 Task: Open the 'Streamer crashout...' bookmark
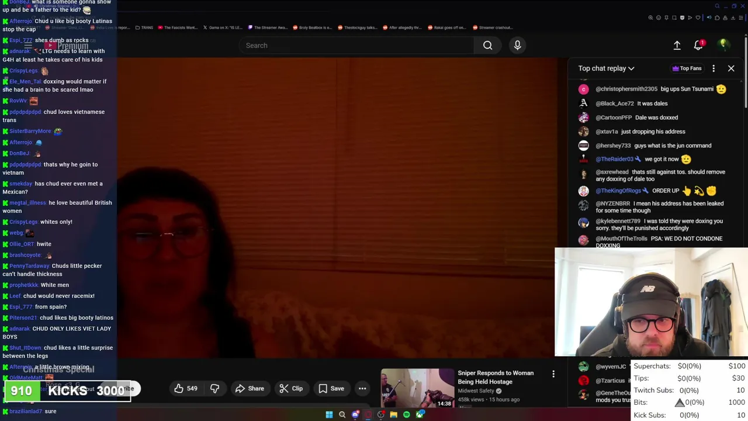click(493, 27)
